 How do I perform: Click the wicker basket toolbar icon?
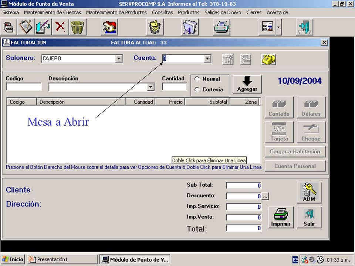(78, 27)
